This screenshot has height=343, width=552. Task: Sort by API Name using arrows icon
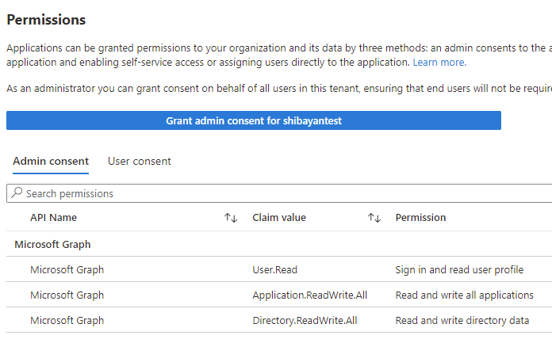pos(231,218)
